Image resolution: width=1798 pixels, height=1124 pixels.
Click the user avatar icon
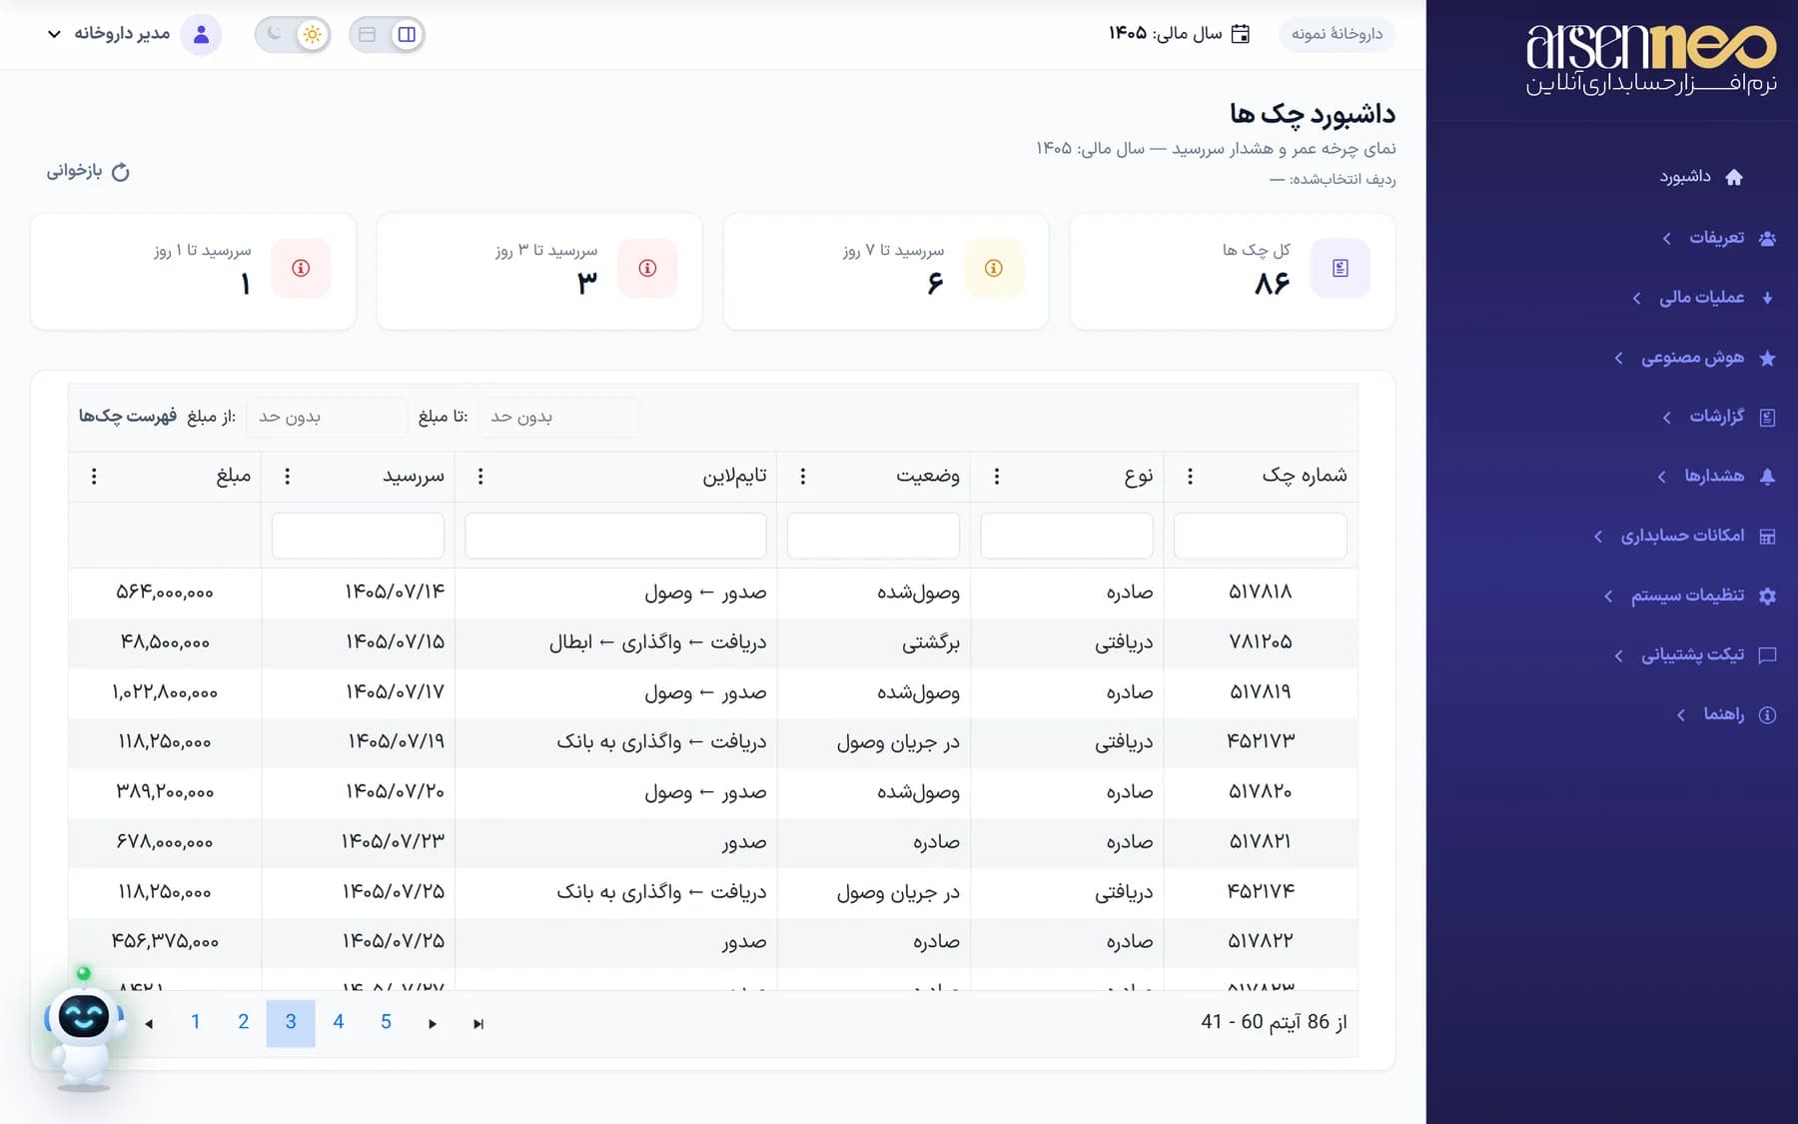[x=201, y=34]
